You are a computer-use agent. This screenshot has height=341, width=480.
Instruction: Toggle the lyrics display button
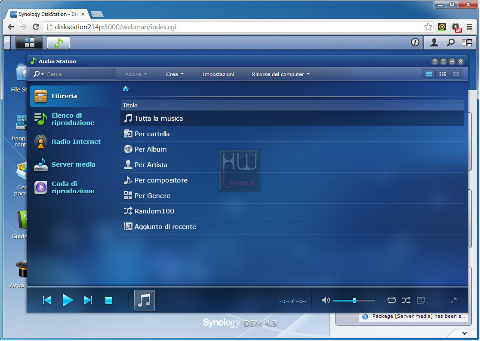click(421, 300)
